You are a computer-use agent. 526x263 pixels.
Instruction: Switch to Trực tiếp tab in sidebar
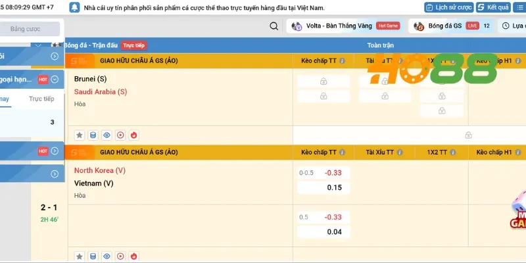click(x=41, y=99)
